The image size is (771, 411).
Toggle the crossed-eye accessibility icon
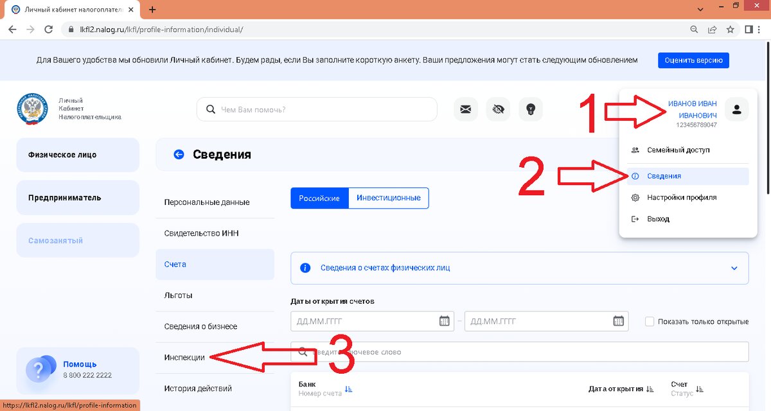point(498,109)
